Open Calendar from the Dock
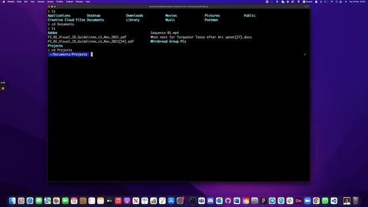 tap(74, 201)
